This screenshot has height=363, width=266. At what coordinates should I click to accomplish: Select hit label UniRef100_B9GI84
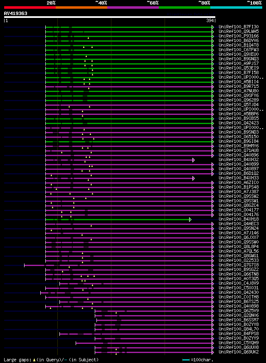239,142
